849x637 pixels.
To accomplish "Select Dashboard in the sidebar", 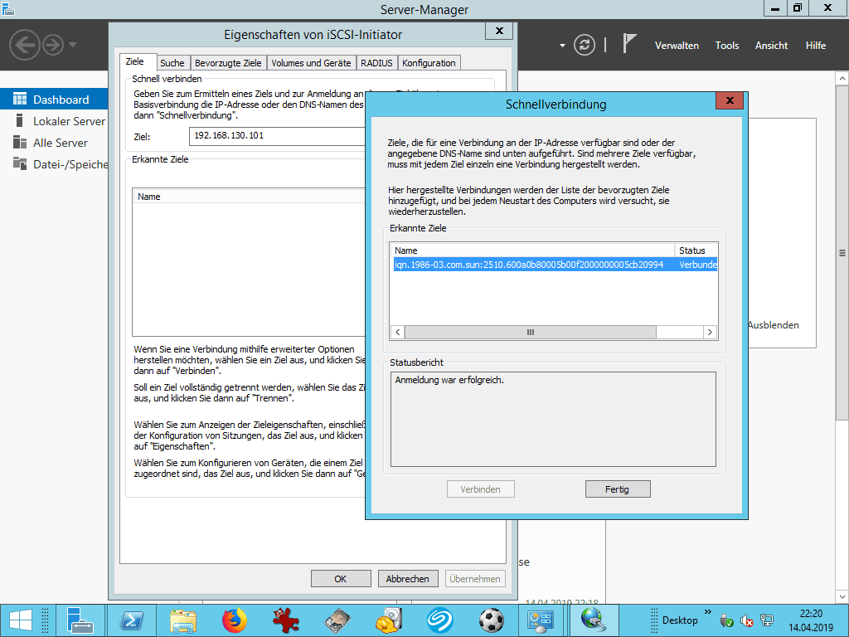I will tap(54, 100).
